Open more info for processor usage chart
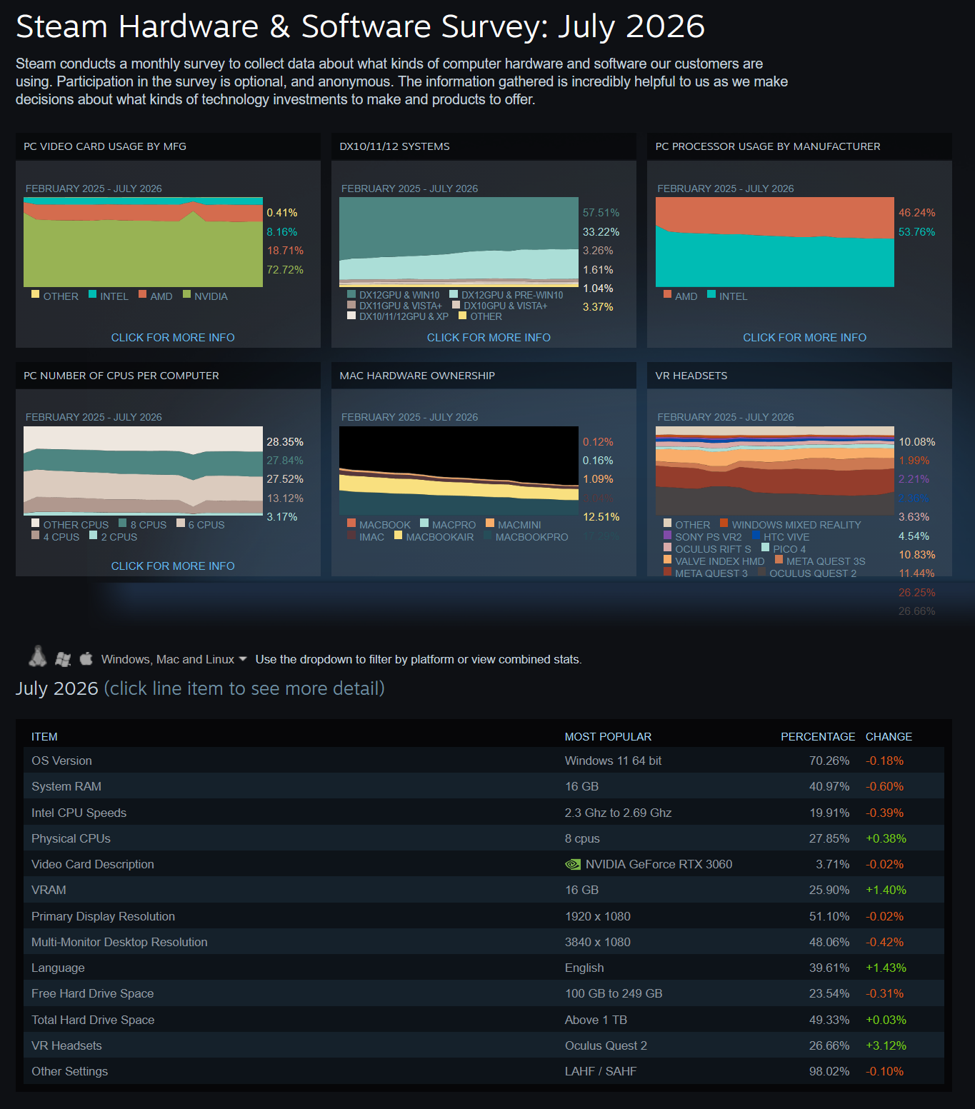975x1109 pixels. [x=804, y=337]
